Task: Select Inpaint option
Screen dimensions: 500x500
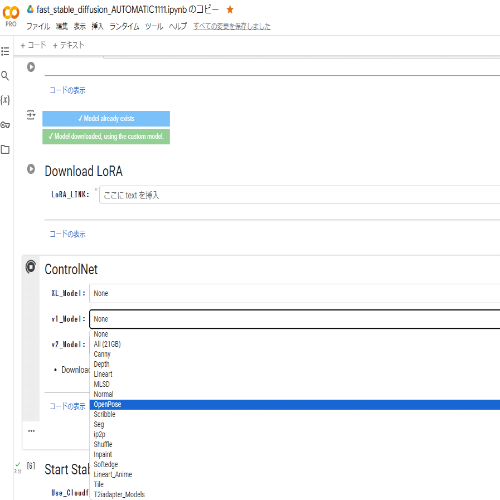Action: [295, 454]
